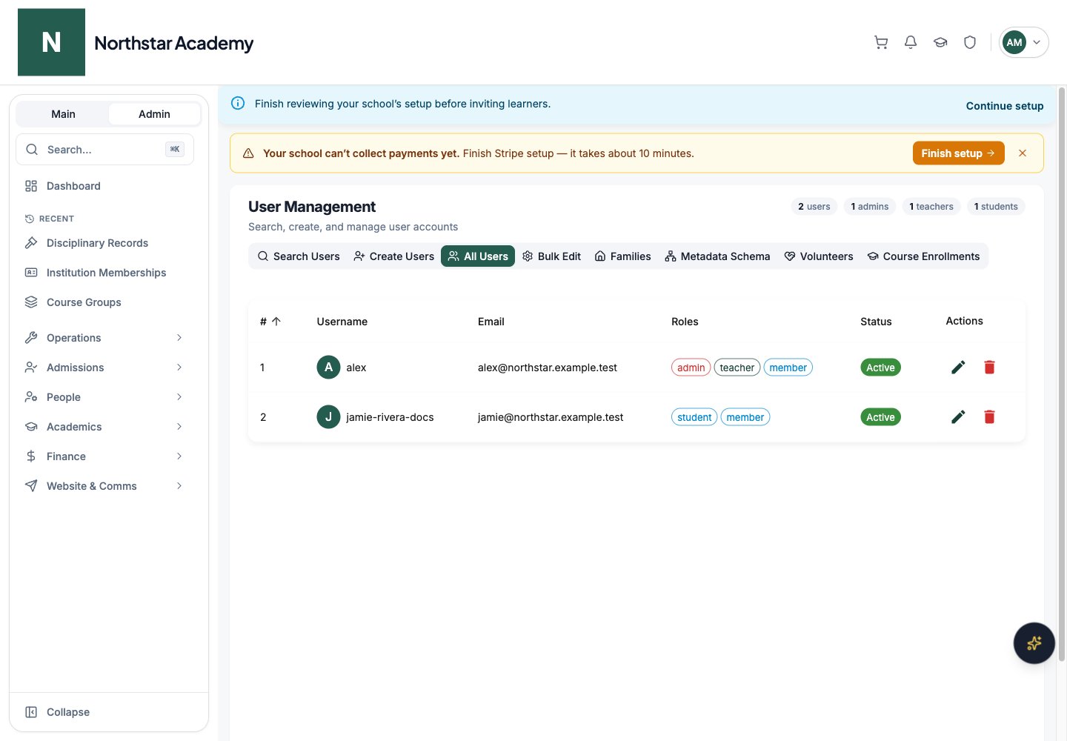
Task: Open the Create Users tab
Action: pyautogui.click(x=393, y=256)
